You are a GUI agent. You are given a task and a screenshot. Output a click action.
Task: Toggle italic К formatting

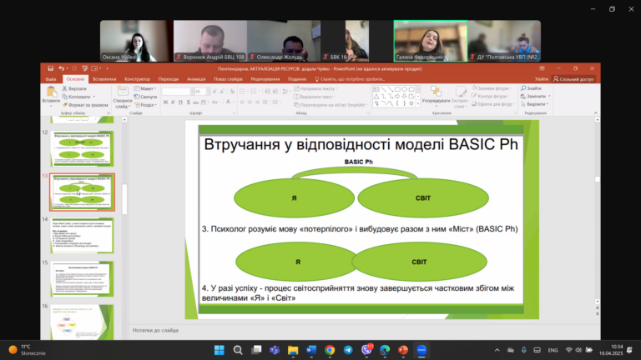tap(173, 102)
